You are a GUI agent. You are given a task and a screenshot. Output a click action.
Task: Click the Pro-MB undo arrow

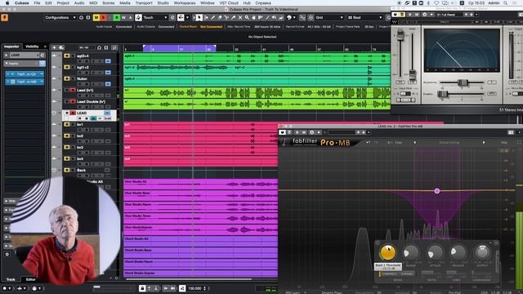(x=369, y=143)
